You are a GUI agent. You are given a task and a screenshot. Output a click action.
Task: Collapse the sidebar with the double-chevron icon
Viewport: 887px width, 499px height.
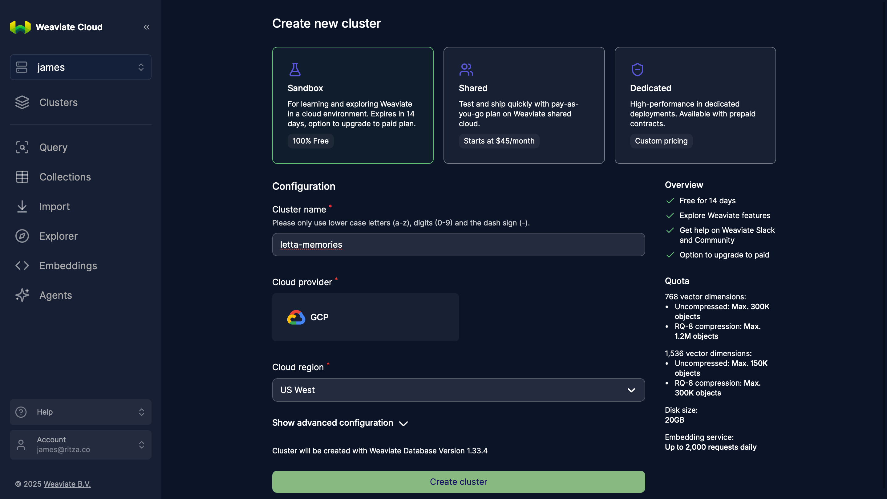point(146,27)
